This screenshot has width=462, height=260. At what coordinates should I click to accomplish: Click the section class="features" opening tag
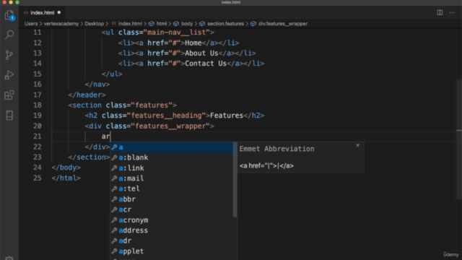pyautogui.click(x=122, y=105)
